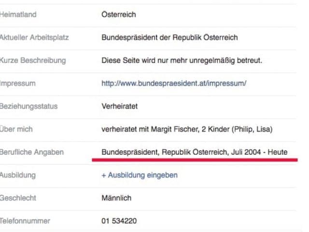
Task: Click 'Bundespräsident, Republik Österreich, Juli 2004 - Heute'
Action: [195, 152]
